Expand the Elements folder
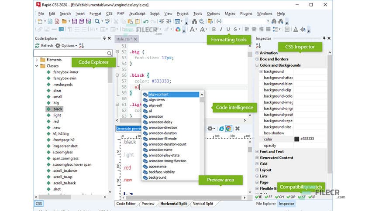The image size is (365, 211). point(37,60)
